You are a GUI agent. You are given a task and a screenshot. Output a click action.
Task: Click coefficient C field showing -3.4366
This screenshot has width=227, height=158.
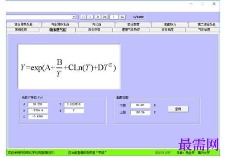click(x=38, y=117)
